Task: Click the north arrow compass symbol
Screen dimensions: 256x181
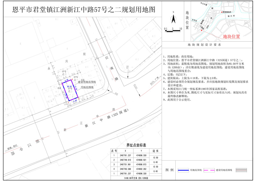Action: [x=173, y=19]
